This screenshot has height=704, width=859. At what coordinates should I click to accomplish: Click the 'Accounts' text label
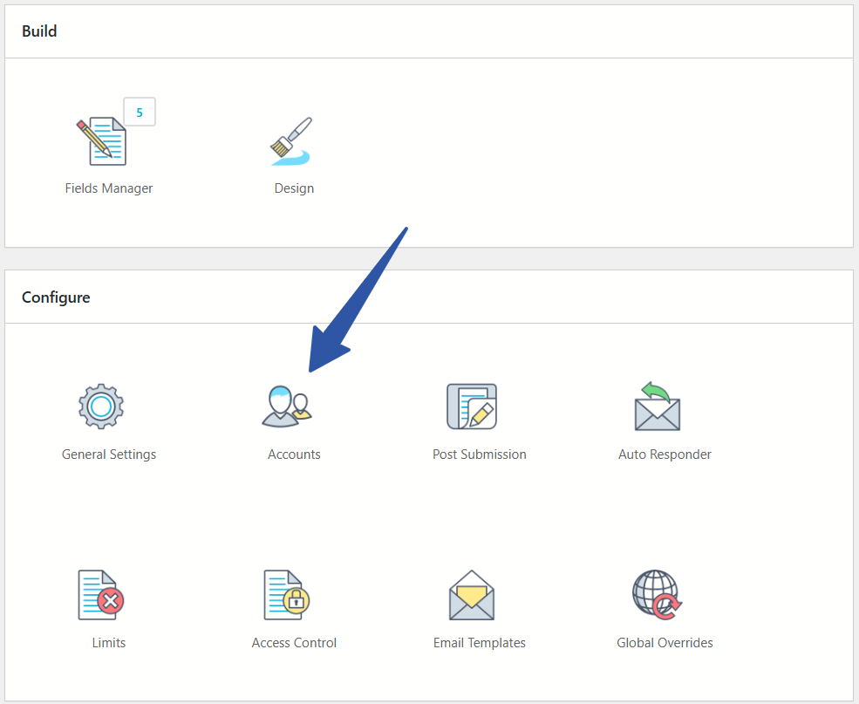click(294, 455)
